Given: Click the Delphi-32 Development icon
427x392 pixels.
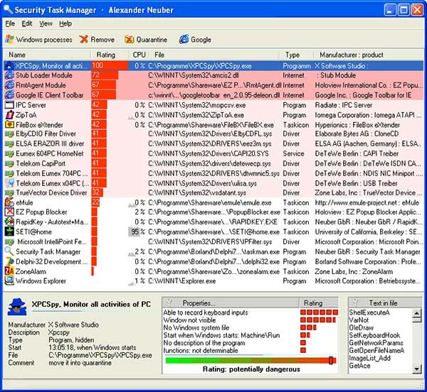Looking at the screenshot, I should pyautogui.click(x=9, y=261).
